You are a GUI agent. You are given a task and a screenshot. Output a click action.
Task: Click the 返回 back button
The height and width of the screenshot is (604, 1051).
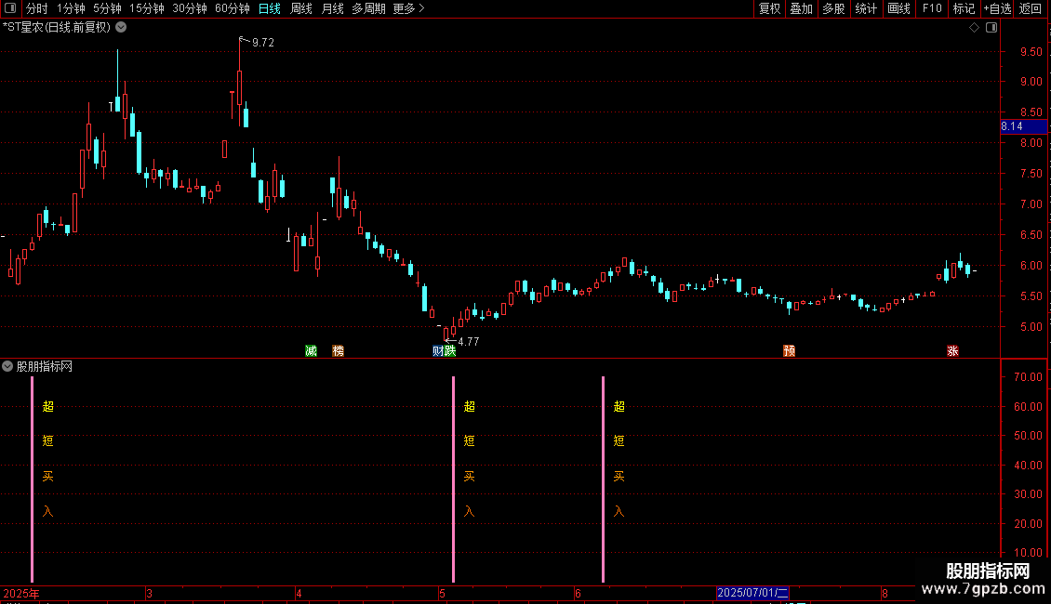pyautogui.click(x=1031, y=8)
